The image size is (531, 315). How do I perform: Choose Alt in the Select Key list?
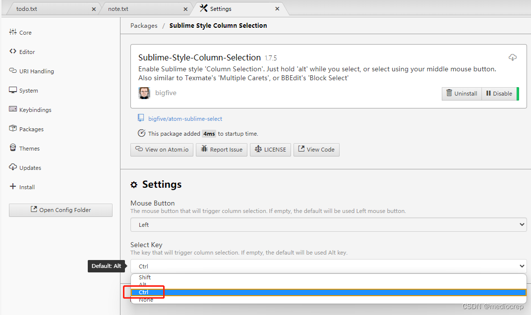coord(329,285)
